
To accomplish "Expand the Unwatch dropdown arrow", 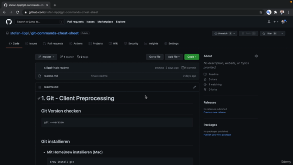I will [x=234, y=33].
